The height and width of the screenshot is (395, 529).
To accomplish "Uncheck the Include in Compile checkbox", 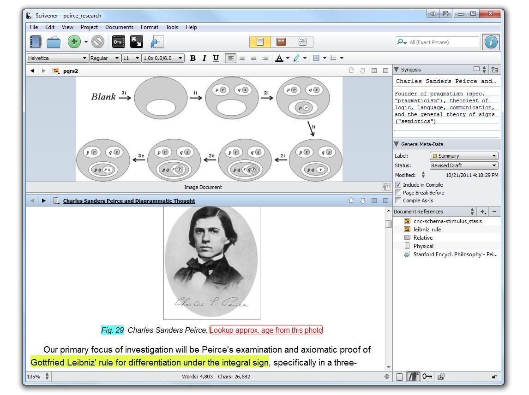I will tap(398, 185).
